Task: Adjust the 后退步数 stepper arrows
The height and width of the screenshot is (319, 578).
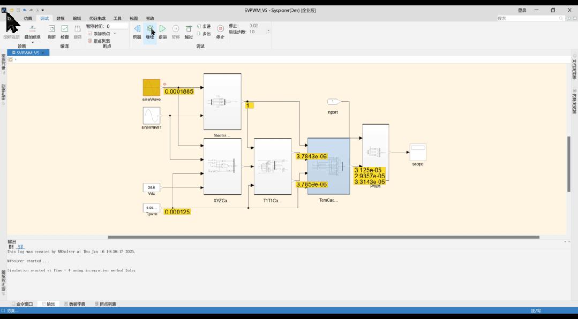Action: coord(268,32)
